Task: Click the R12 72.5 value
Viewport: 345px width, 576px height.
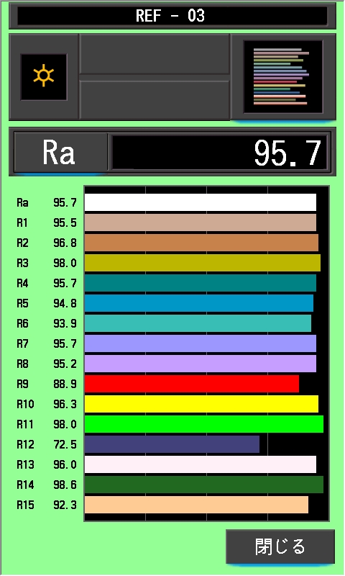Action: (65, 445)
